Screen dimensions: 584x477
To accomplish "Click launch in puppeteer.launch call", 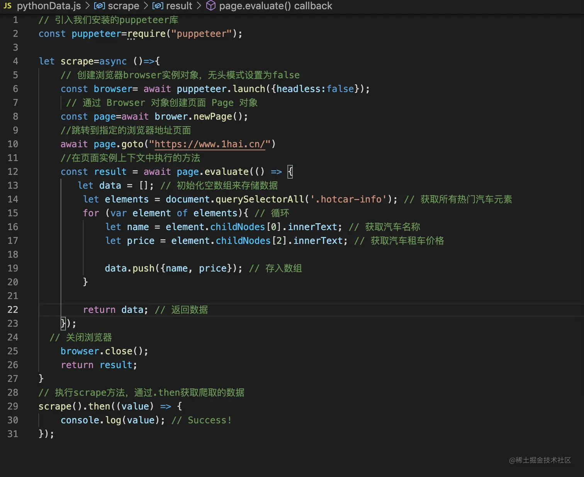I will 249,89.
